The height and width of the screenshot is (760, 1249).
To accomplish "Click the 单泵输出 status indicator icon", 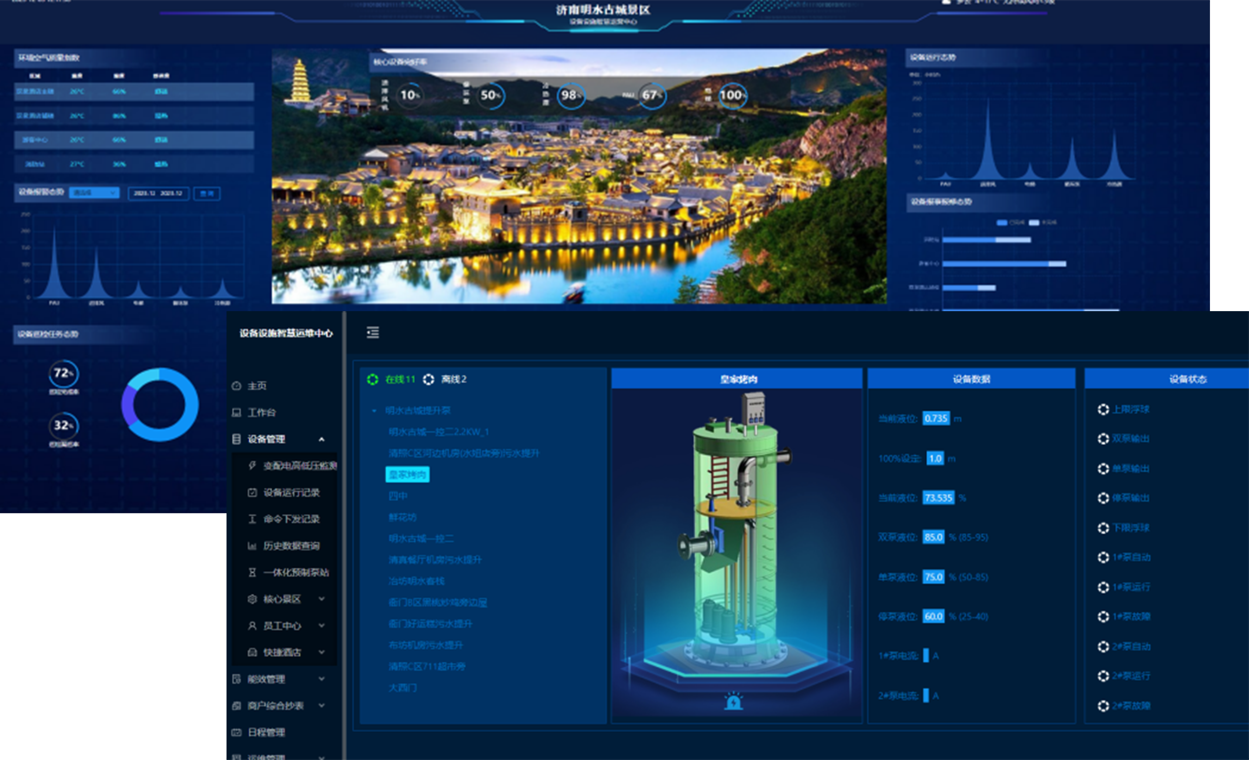I will click(x=1103, y=469).
